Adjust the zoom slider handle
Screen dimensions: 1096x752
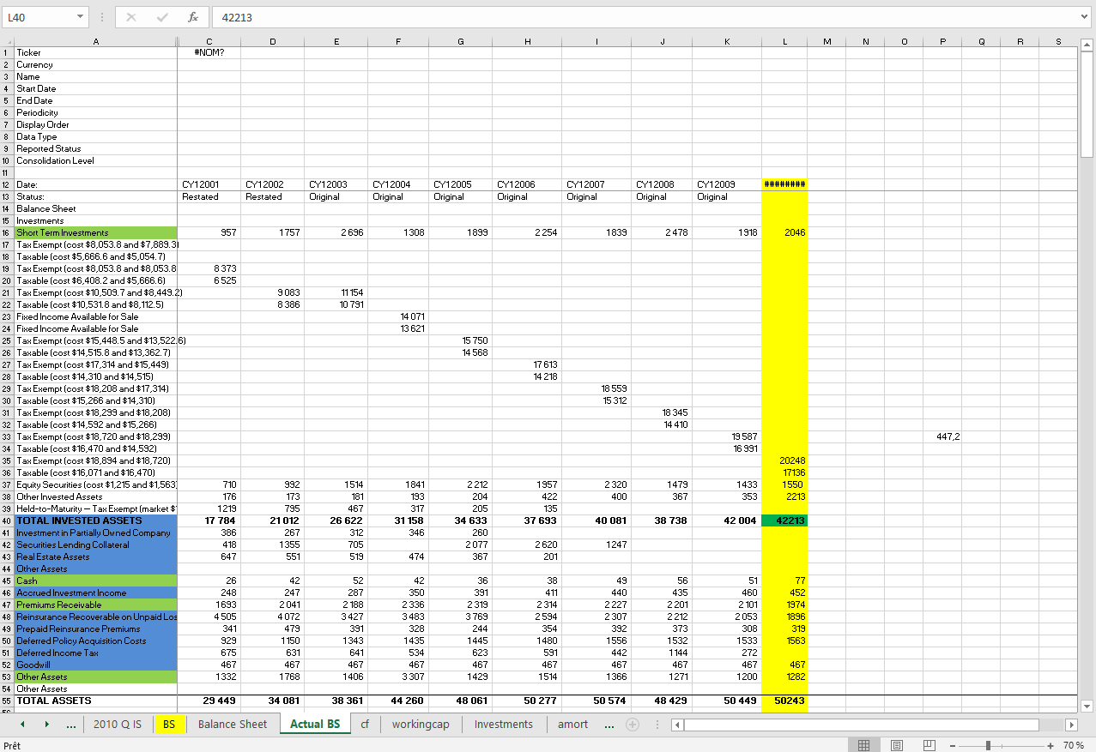pyautogui.click(x=990, y=745)
